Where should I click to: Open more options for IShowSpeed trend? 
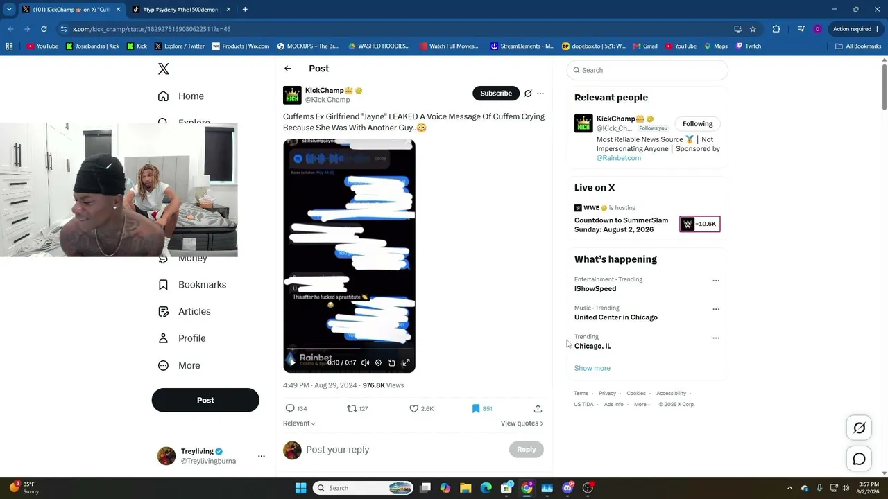716,281
